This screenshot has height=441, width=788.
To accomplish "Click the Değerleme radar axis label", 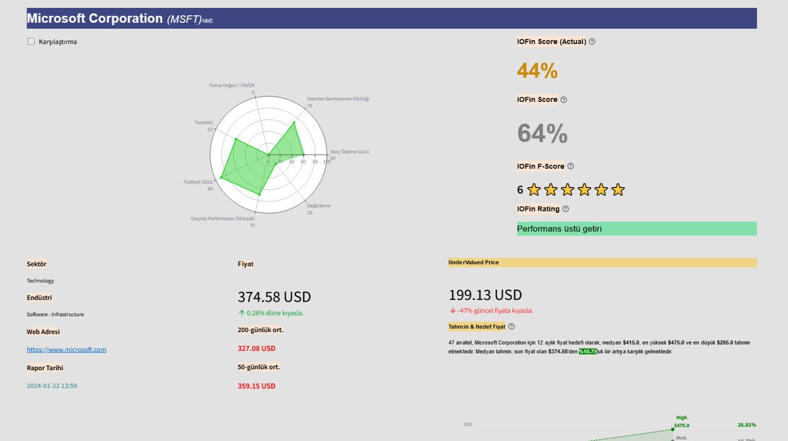I will click(318, 206).
